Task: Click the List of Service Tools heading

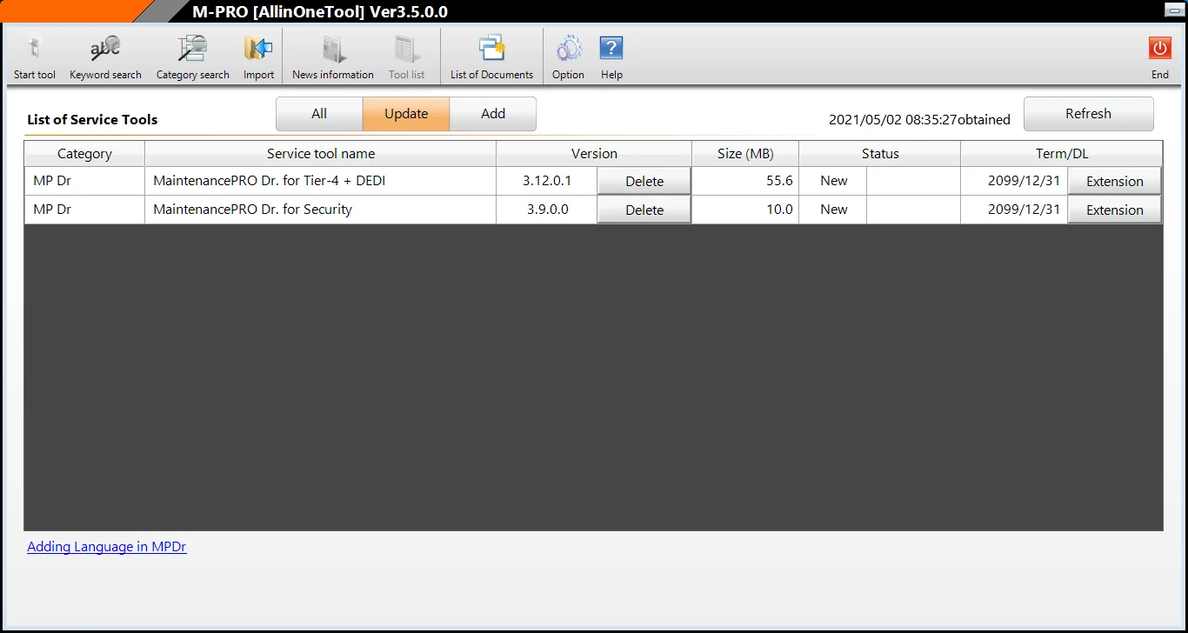Action: pyautogui.click(x=92, y=120)
